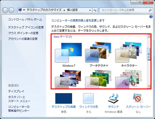Expand the « chevron in address bar
This screenshot has height=119, width=155.
pyautogui.click(x=24, y=10)
